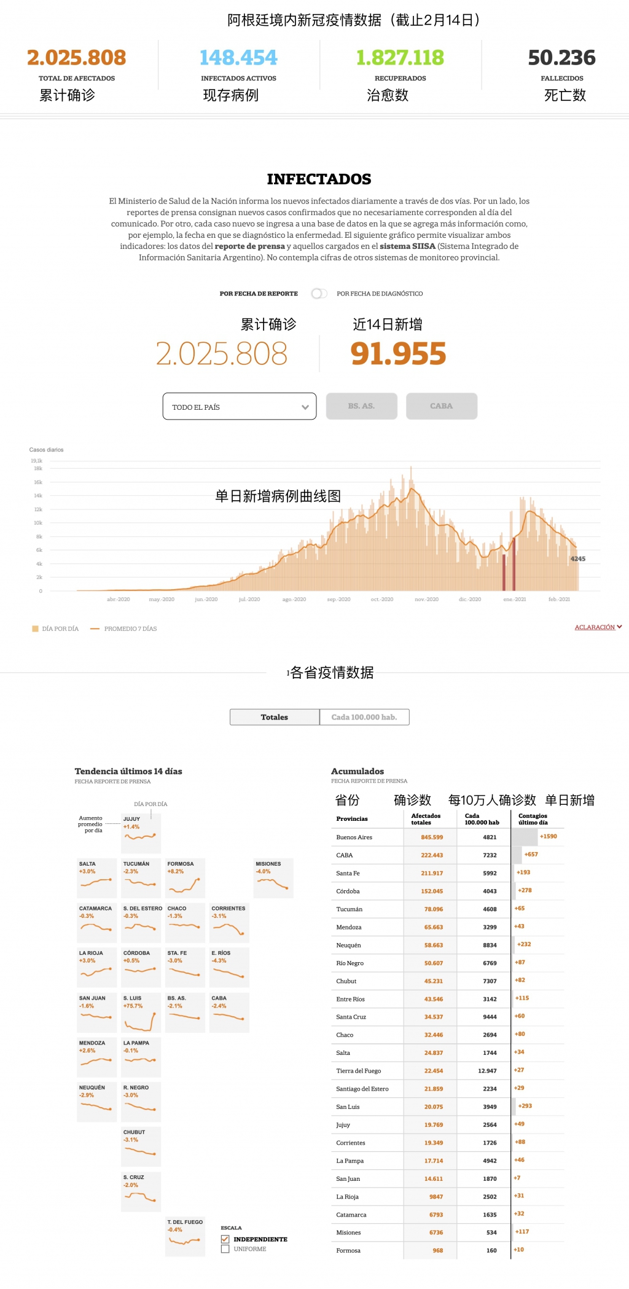Screen dimensions: 629x1289
Task: Click the PROMEDIO 7 DÍAS legend line icon
Action: pyautogui.click(x=95, y=629)
